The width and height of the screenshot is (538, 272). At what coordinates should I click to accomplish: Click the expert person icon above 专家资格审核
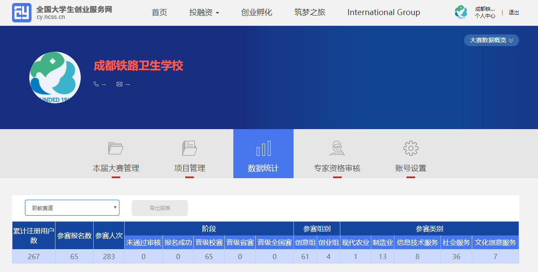[x=337, y=148]
